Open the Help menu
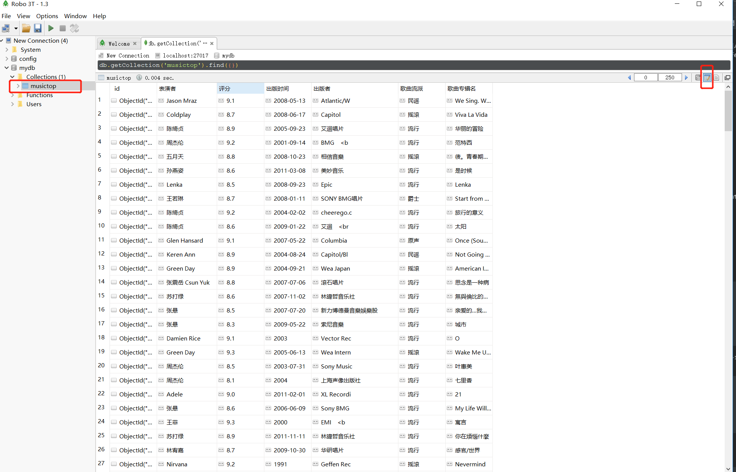 [99, 16]
